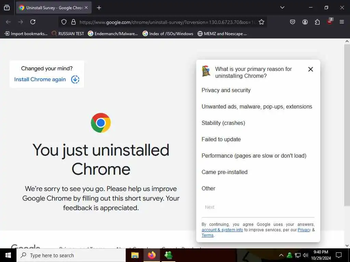Open volume control tray icon
The width and height of the screenshot is (350, 262).
click(306, 255)
